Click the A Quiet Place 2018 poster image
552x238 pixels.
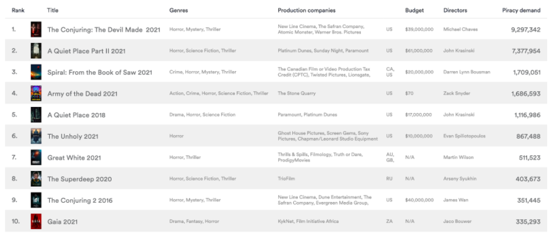tap(36, 115)
